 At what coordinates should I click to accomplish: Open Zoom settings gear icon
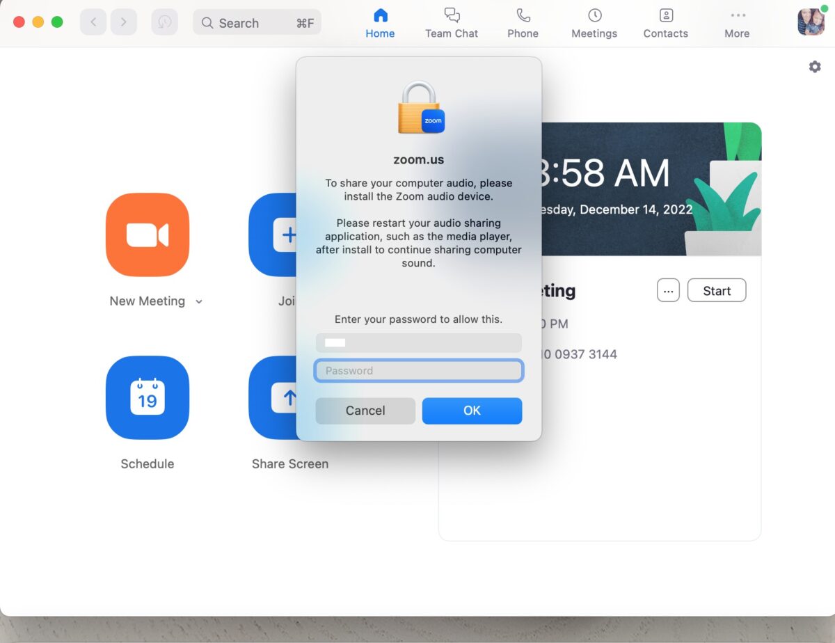pos(815,67)
